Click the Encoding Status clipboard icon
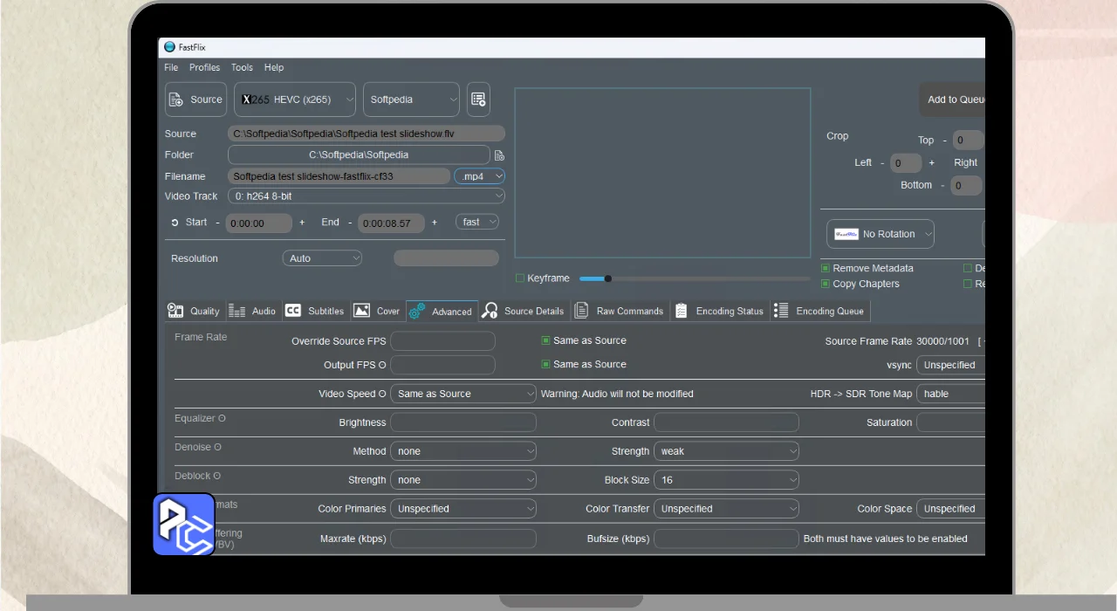This screenshot has height=611, width=1117. tap(682, 311)
